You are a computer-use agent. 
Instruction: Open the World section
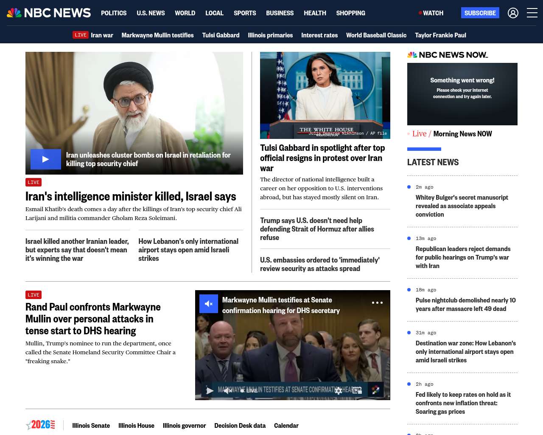click(185, 13)
